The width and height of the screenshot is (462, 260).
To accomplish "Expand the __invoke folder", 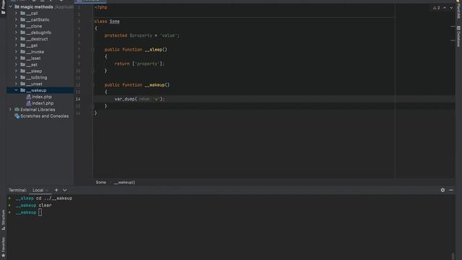I will (16, 52).
